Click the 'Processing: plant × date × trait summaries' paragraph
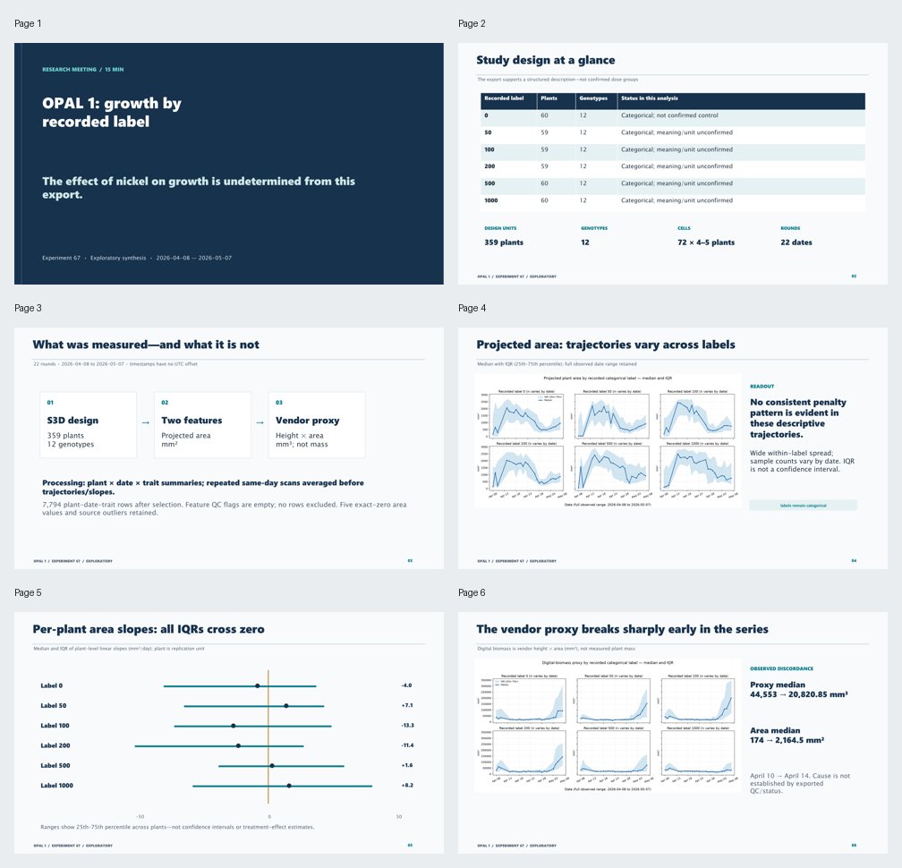Image resolution: width=902 pixels, height=868 pixels. coord(202,487)
